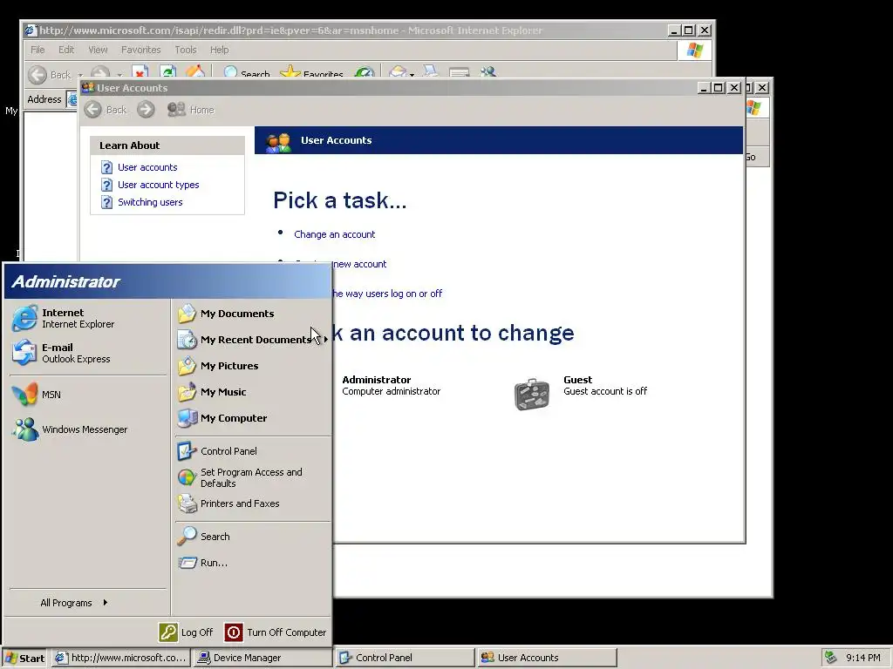Click Refresh icon in Internet Explorer toolbar
Image resolution: width=893 pixels, height=669 pixels.
point(167,71)
